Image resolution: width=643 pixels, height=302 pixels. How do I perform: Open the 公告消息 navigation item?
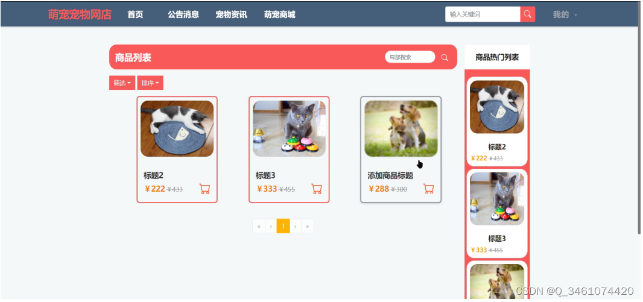pyautogui.click(x=183, y=14)
